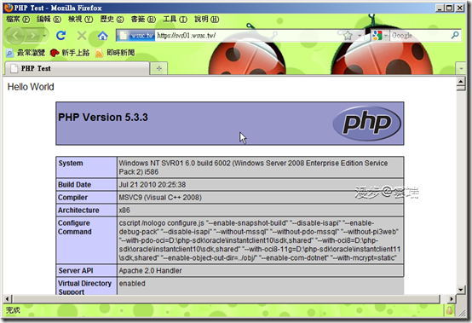Minimize the Firefox window
This screenshot has width=472, height=323.
click(x=440, y=9)
